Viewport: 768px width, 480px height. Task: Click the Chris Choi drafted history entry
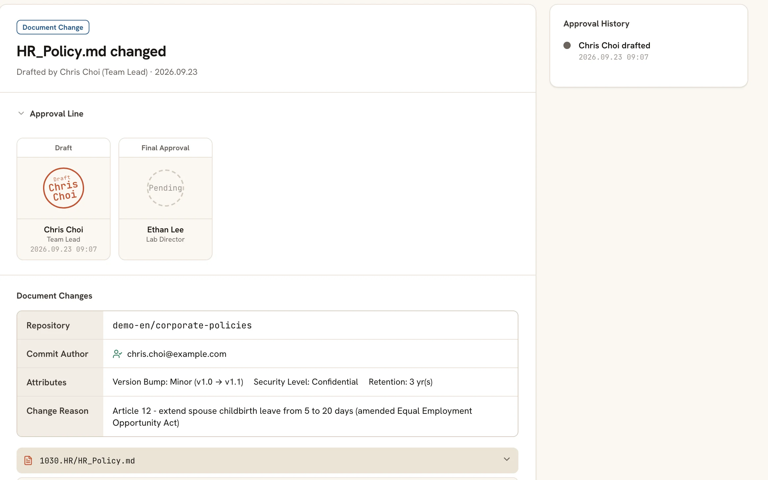pyautogui.click(x=614, y=45)
